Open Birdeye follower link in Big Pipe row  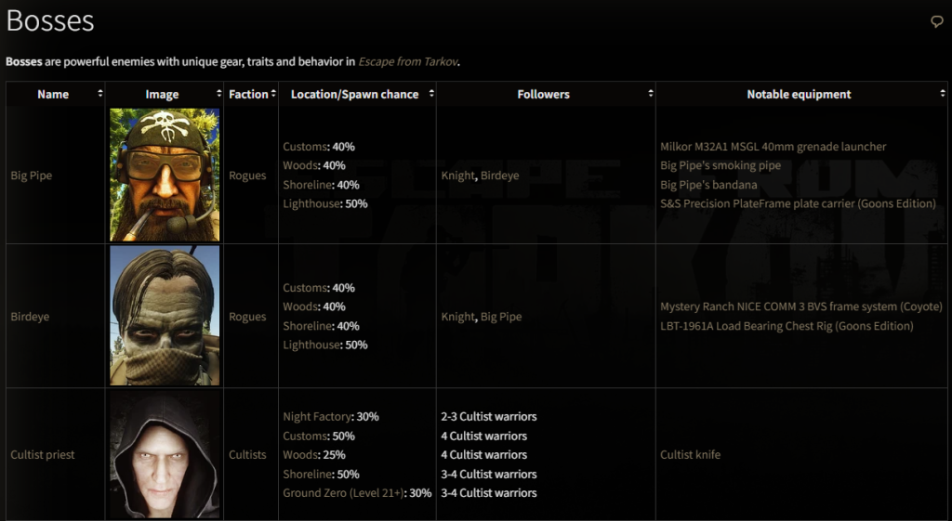(x=500, y=176)
